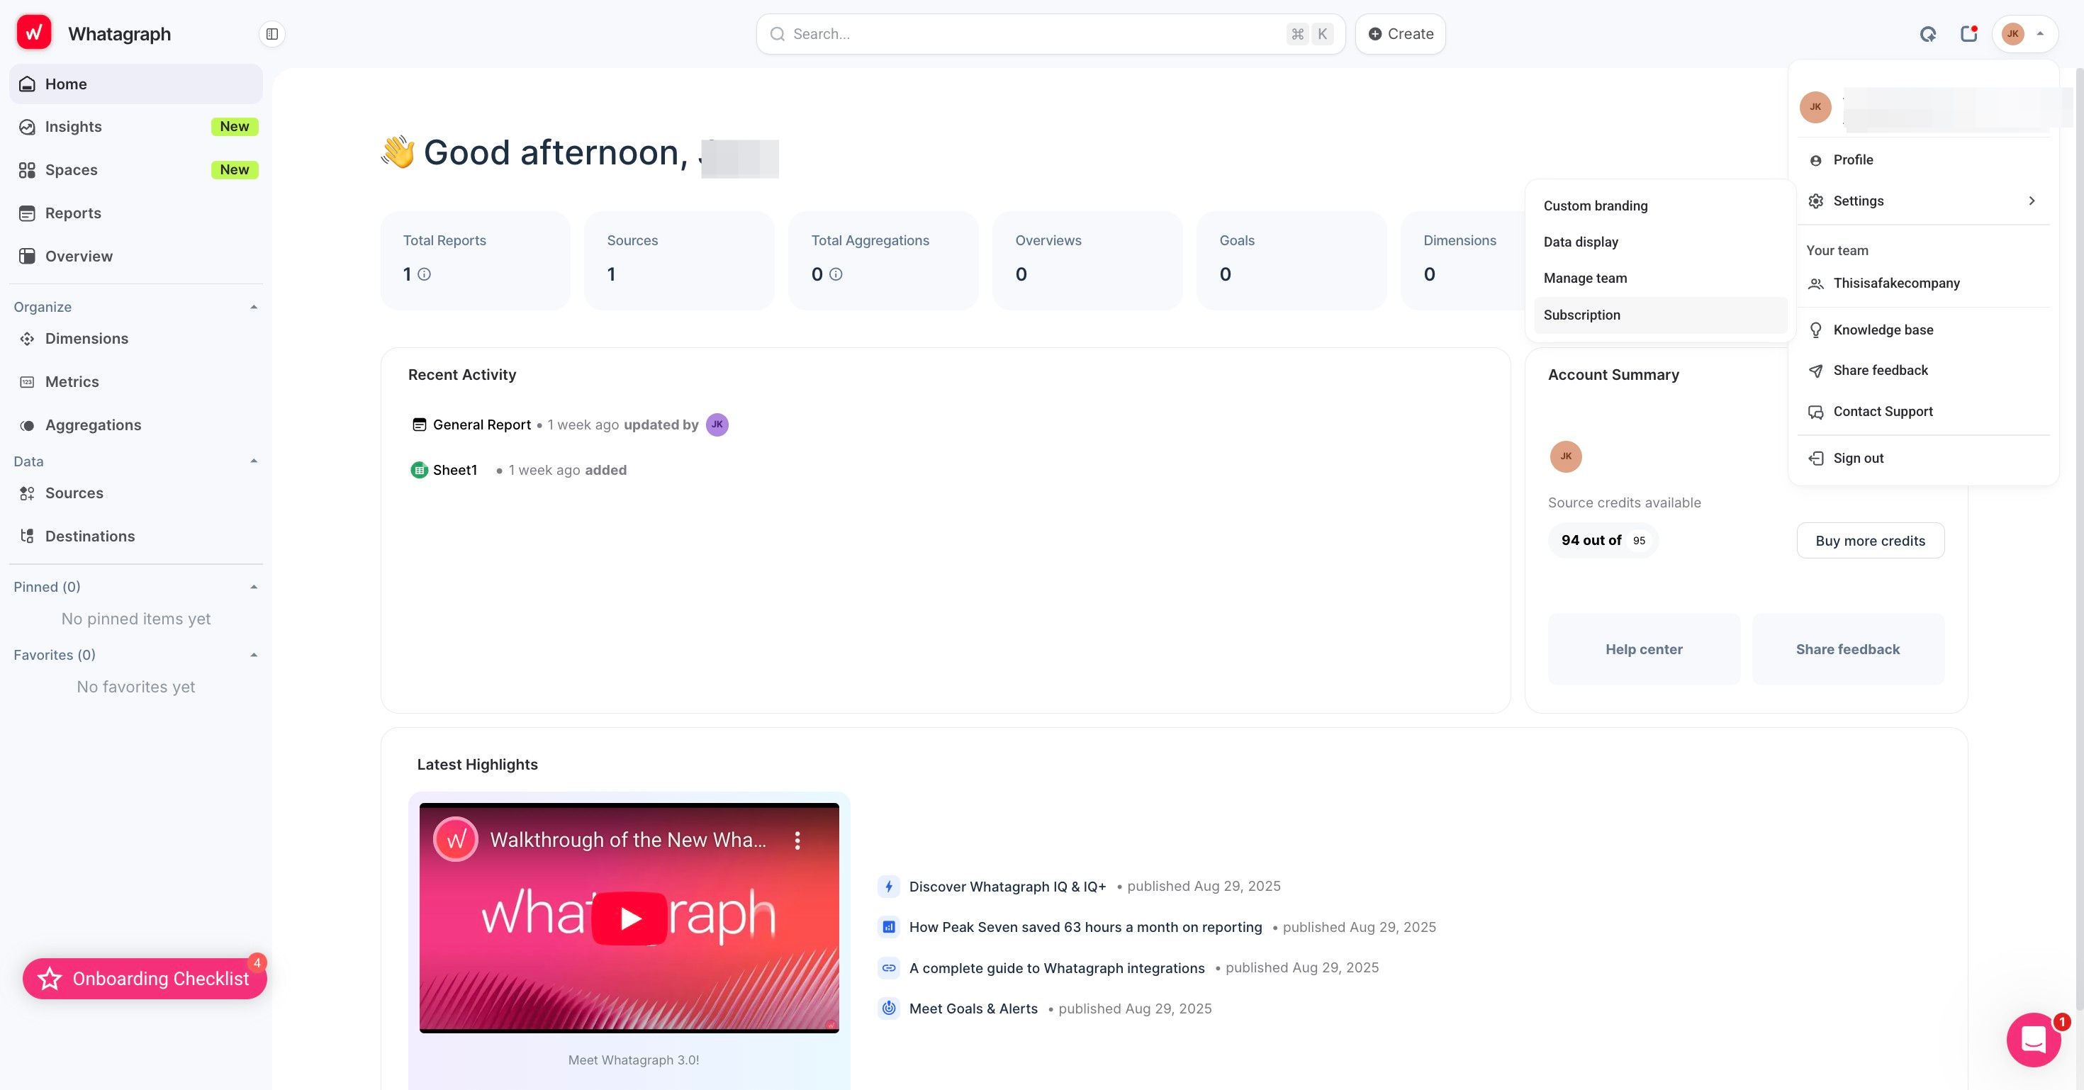Collapse the Organize section
This screenshot has height=1090, width=2084.
(254, 308)
